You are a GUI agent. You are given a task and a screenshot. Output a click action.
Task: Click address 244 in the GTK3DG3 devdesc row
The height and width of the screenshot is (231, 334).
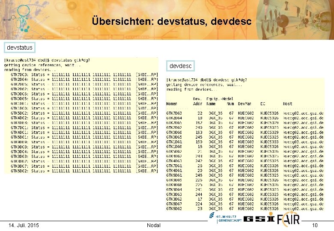click(199, 194)
